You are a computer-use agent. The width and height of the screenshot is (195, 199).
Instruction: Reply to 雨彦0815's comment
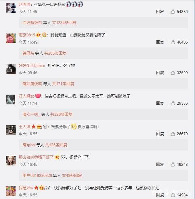pos(160,42)
